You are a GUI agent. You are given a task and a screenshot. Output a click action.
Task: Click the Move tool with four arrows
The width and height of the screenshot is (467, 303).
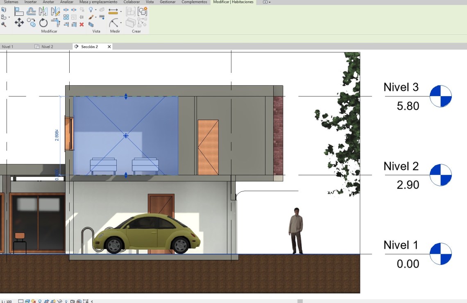pyautogui.click(x=19, y=23)
